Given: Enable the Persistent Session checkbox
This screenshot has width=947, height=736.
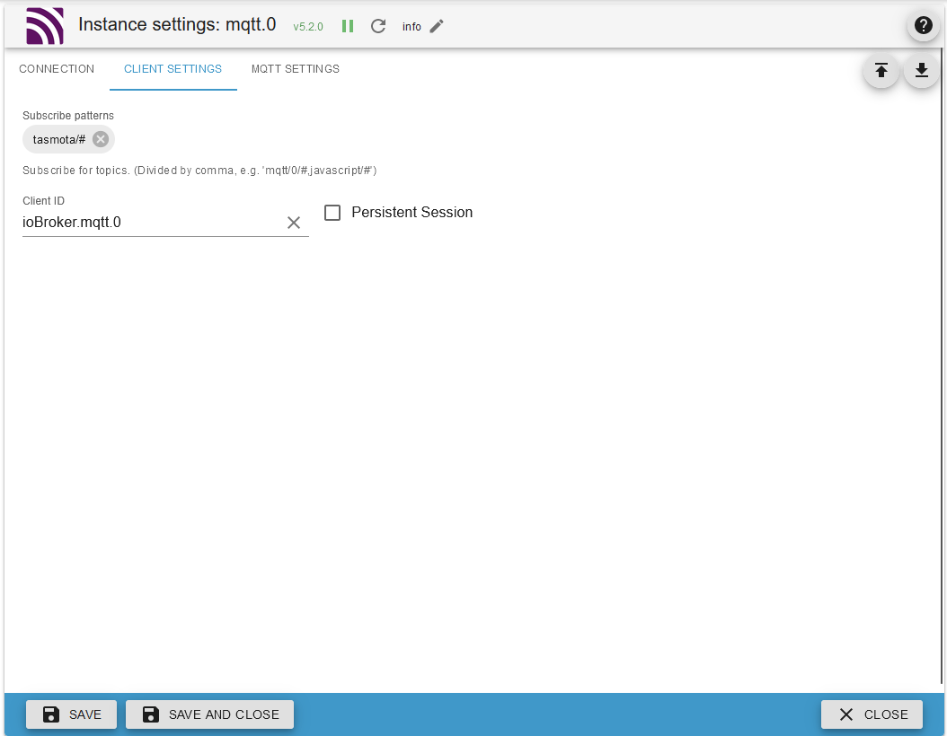Looking at the screenshot, I should 332,213.
